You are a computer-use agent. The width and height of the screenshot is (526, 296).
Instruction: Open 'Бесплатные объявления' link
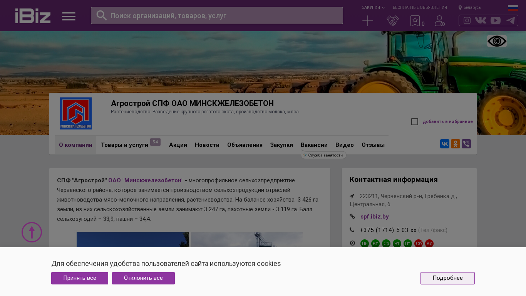(420, 7)
